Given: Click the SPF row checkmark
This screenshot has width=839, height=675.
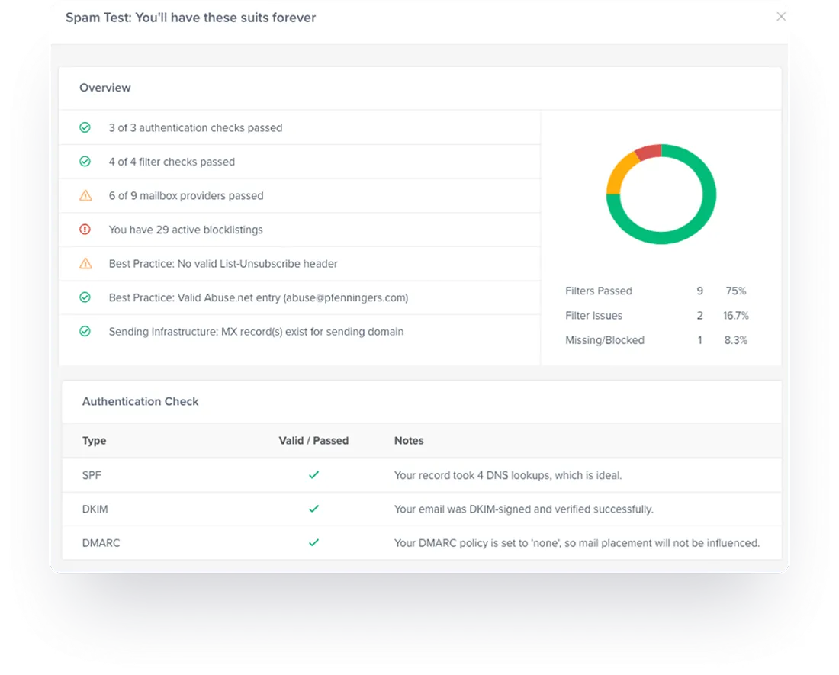Looking at the screenshot, I should pos(314,475).
